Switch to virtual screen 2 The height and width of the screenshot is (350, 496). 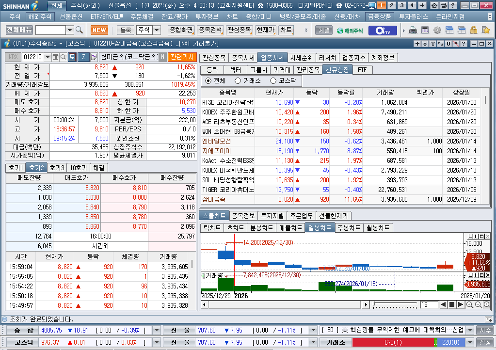(x=392, y=5)
